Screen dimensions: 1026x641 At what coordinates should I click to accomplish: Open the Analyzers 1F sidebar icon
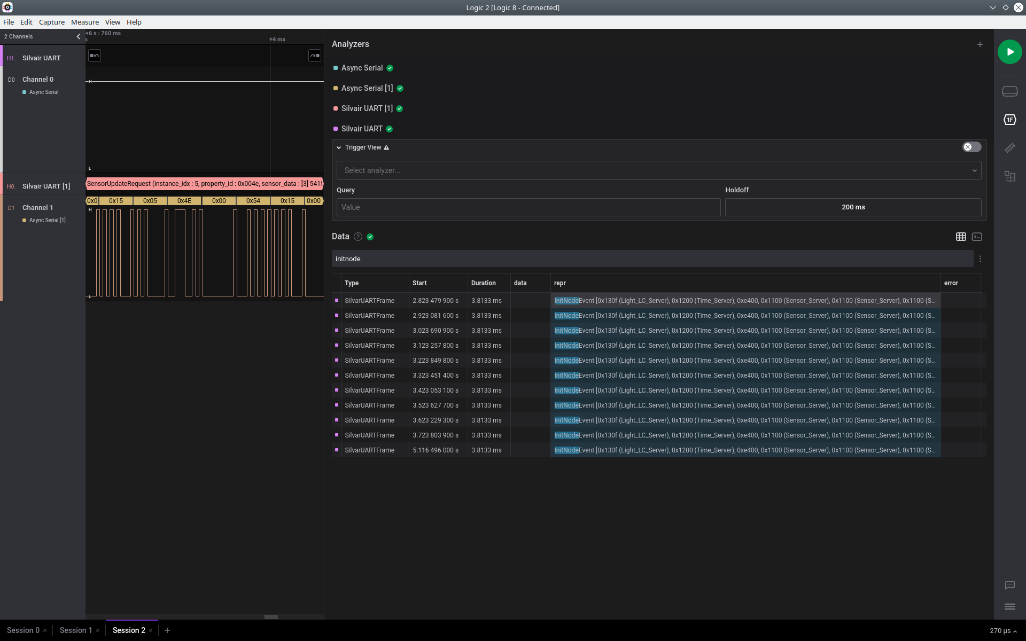point(1009,120)
